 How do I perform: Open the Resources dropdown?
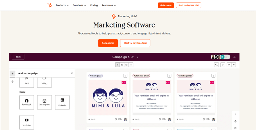(109, 5)
